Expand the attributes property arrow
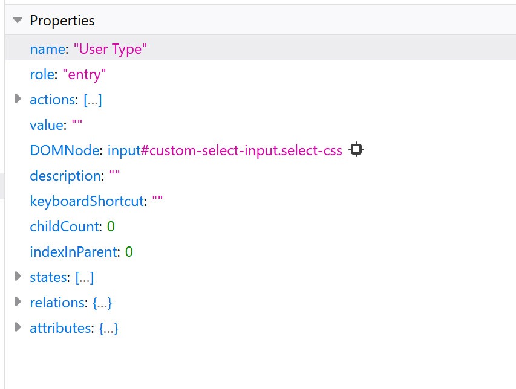 coord(18,328)
